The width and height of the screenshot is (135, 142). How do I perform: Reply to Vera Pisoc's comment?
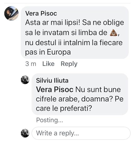click(69, 64)
